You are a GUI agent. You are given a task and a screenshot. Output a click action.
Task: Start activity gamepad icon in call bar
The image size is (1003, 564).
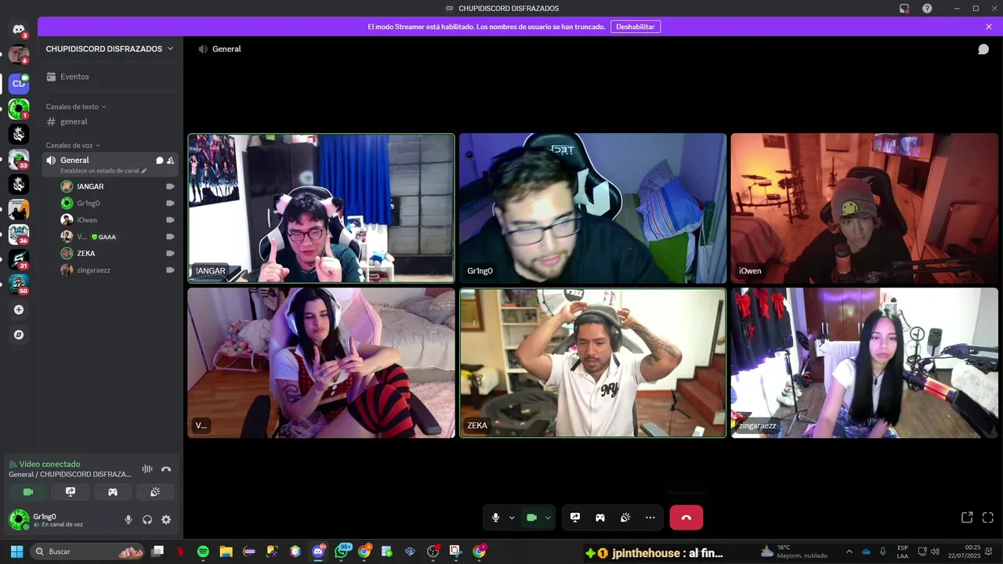point(600,518)
